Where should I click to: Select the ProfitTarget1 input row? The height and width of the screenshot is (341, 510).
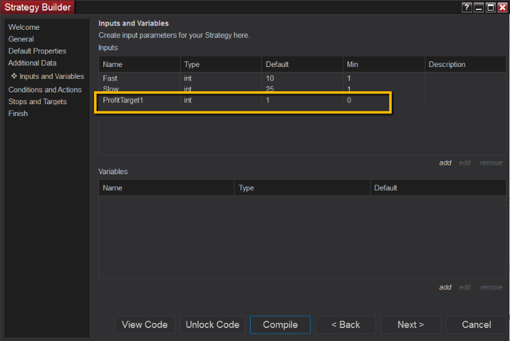[124, 100]
